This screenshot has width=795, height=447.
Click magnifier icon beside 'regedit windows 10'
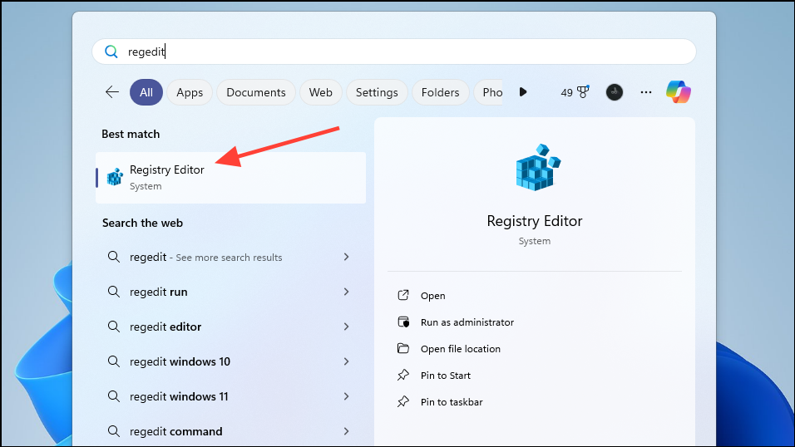pos(114,361)
